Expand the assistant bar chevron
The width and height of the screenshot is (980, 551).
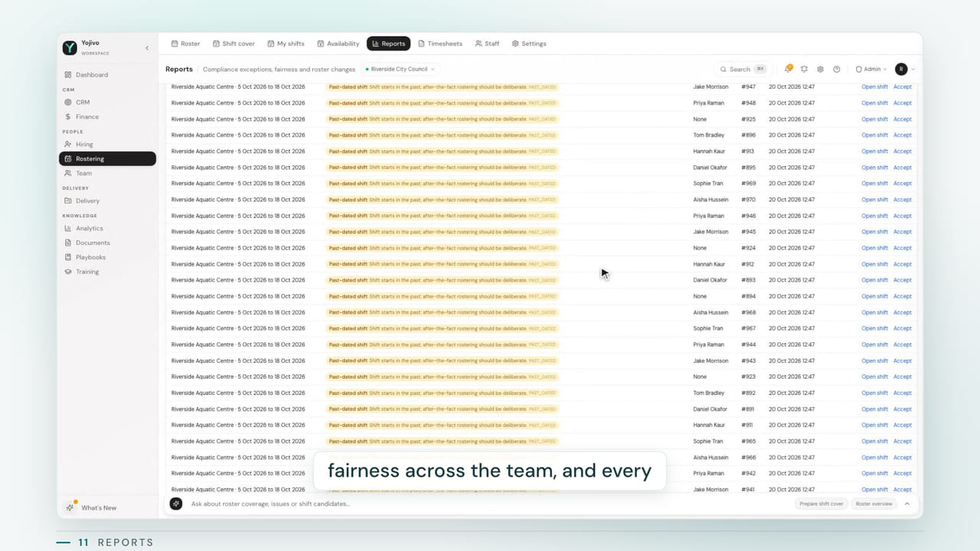point(907,504)
